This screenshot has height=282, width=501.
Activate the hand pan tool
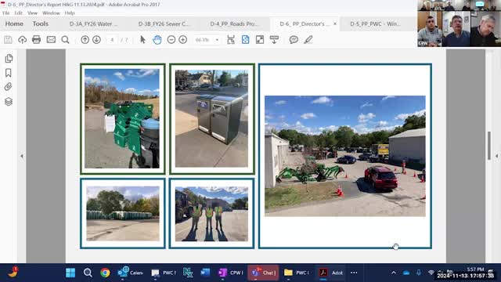click(x=157, y=40)
